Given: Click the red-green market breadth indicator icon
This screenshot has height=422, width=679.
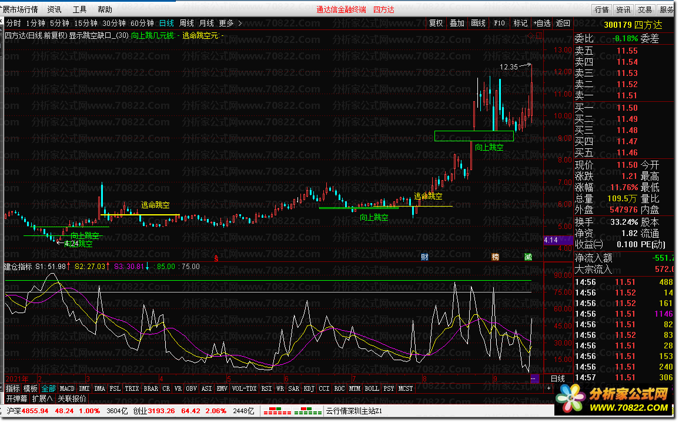Looking at the screenshot, I should pos(293,411).
